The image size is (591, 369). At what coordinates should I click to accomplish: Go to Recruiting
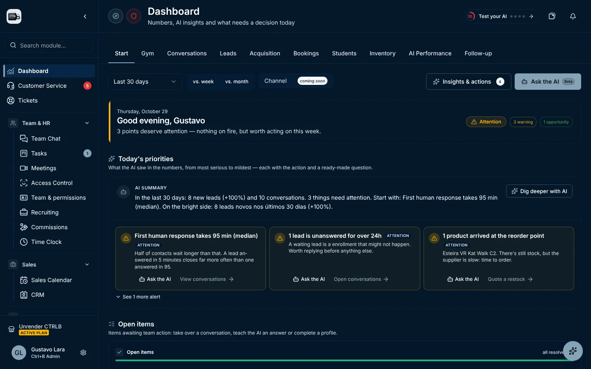(55, 212)
